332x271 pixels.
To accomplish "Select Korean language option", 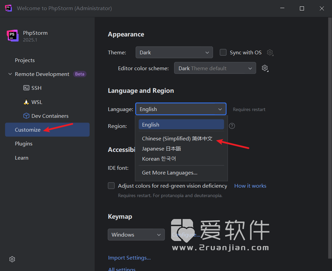I will (x=181, y=159).
